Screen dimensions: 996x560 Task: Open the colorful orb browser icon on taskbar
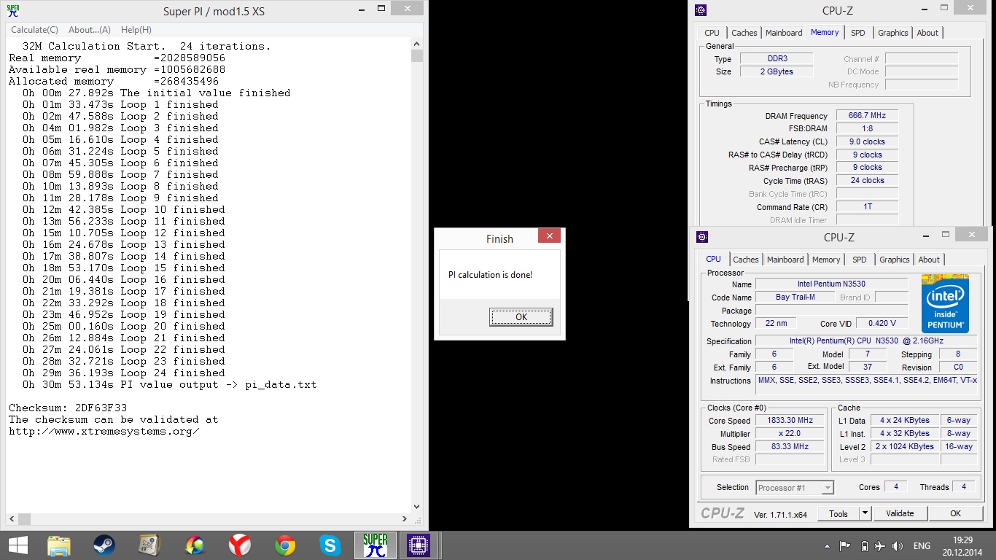pos(195,545)
